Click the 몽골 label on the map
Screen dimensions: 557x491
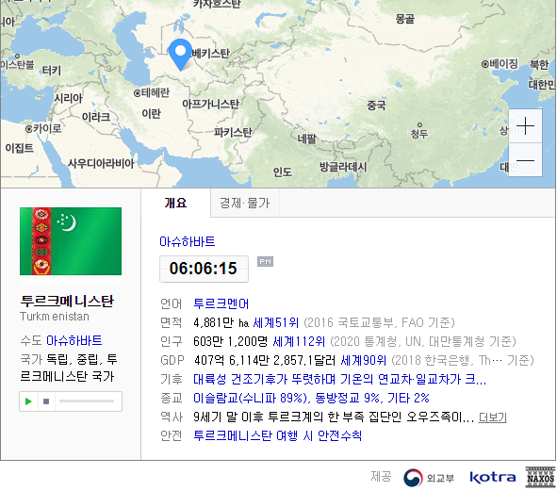(x=405, y=19)
